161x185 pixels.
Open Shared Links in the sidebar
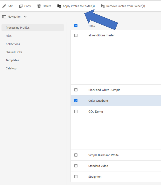point(14,52)
